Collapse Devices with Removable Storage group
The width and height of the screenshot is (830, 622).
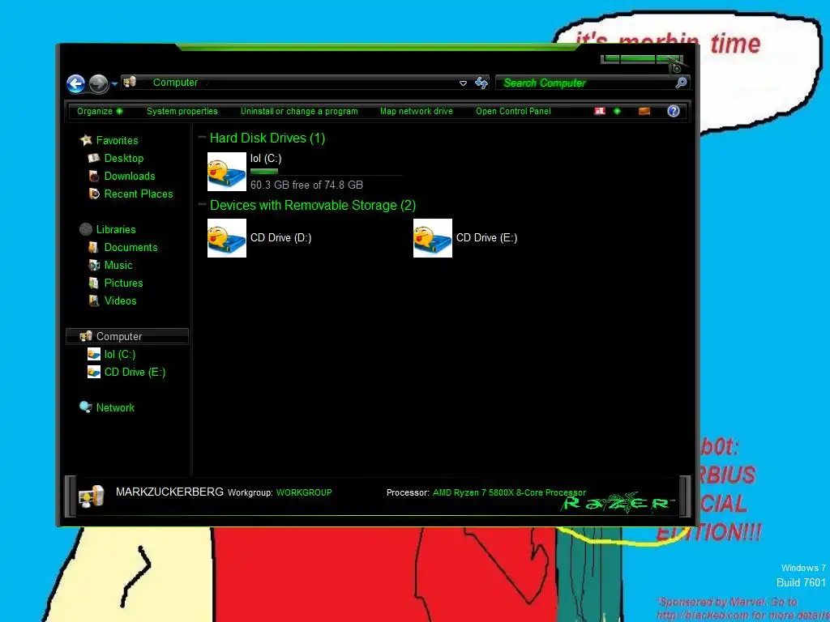coord(202,204)
